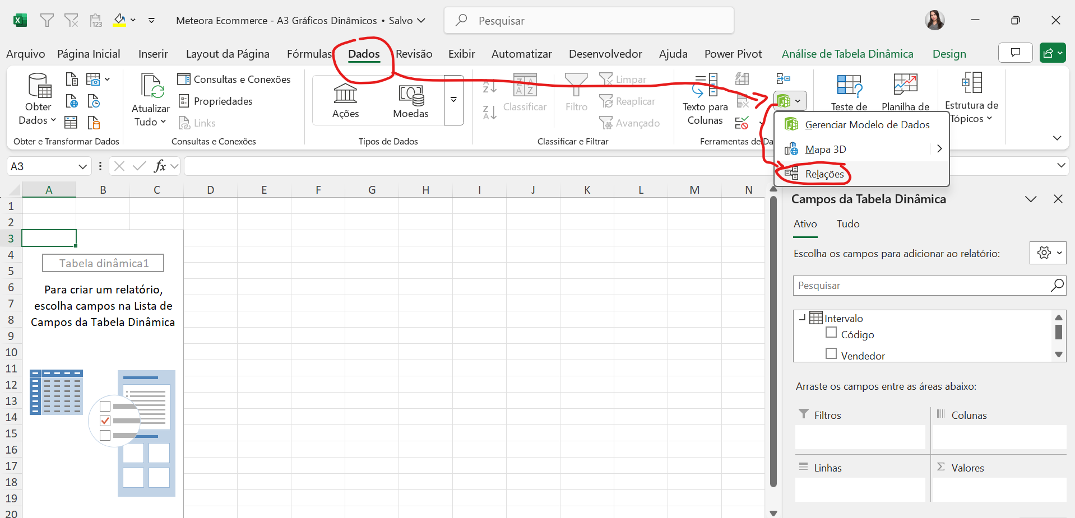Switch to Análise de Tabela Dinâmica tab
1075x518 pixels.
point(847,54)
